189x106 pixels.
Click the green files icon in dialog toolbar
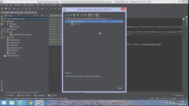point(71,15)
